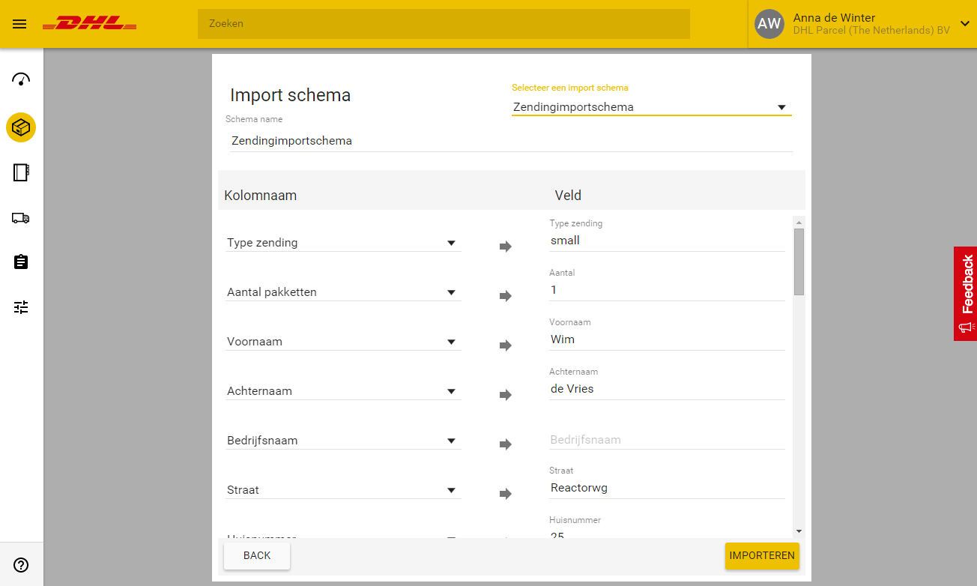The width and height of the screenshot is (977, 586).
Task: Click the scrollbar down arrow
Action: [x=799, y=531]
